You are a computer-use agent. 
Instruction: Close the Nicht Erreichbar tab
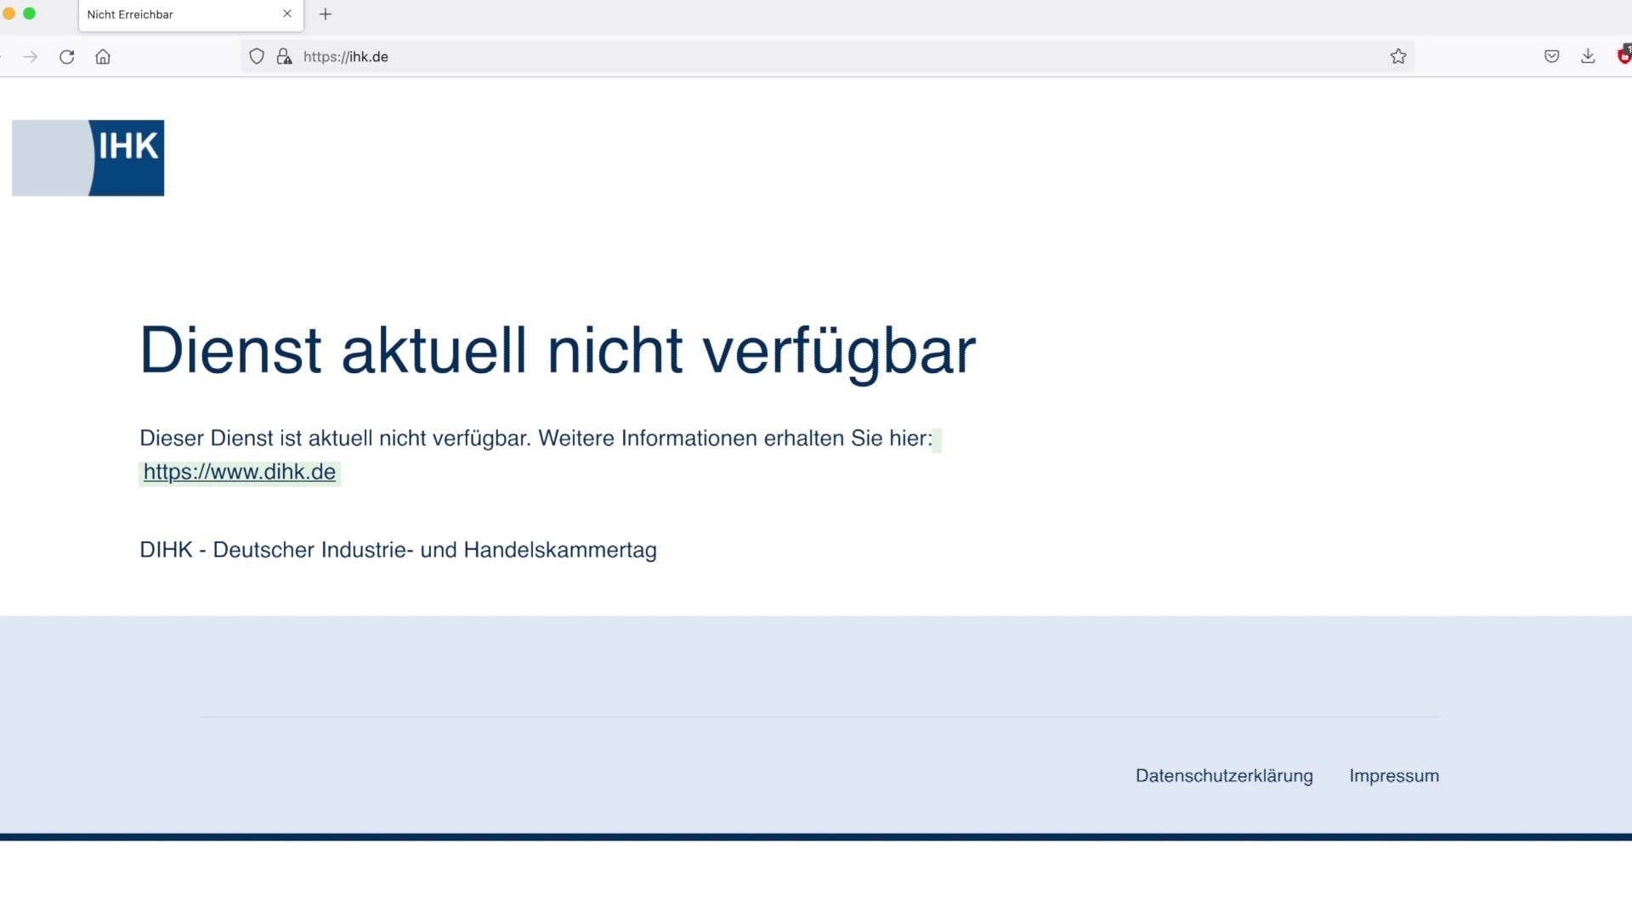(x=287, y=14)
